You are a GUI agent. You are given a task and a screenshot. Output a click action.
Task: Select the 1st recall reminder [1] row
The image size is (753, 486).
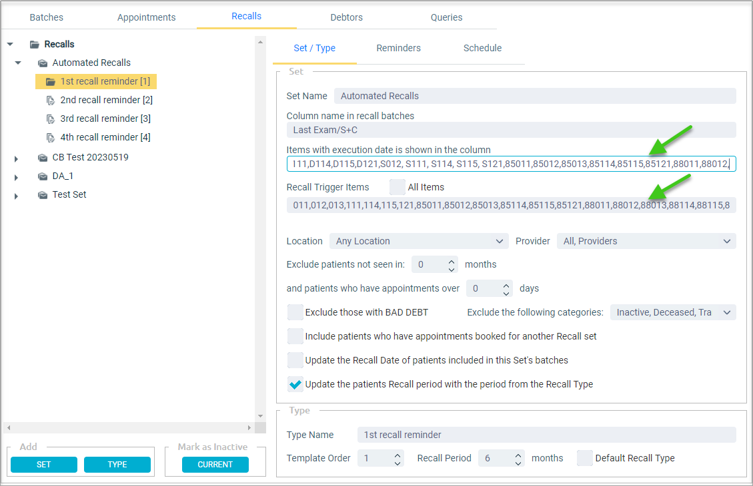[96, 81]
